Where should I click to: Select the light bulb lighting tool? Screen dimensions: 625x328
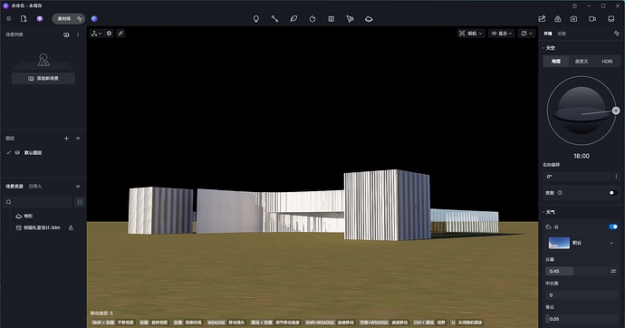pyautogui.click(x=256, y=19)
